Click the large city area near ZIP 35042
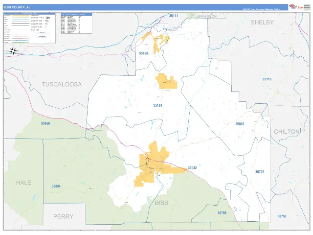Image resolution: width=313 pixels, height=235 pixels. (x=155, y=164)
